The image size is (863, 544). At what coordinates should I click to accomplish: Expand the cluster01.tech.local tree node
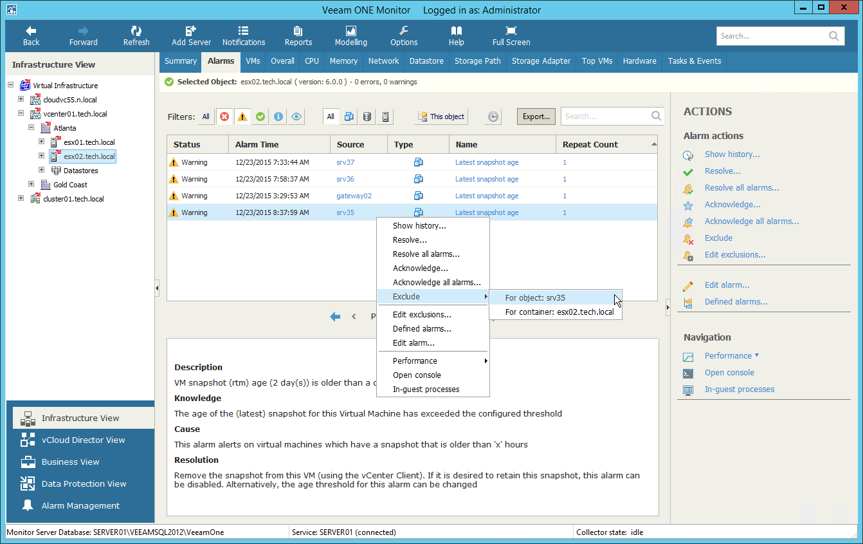tap(21, 199)
